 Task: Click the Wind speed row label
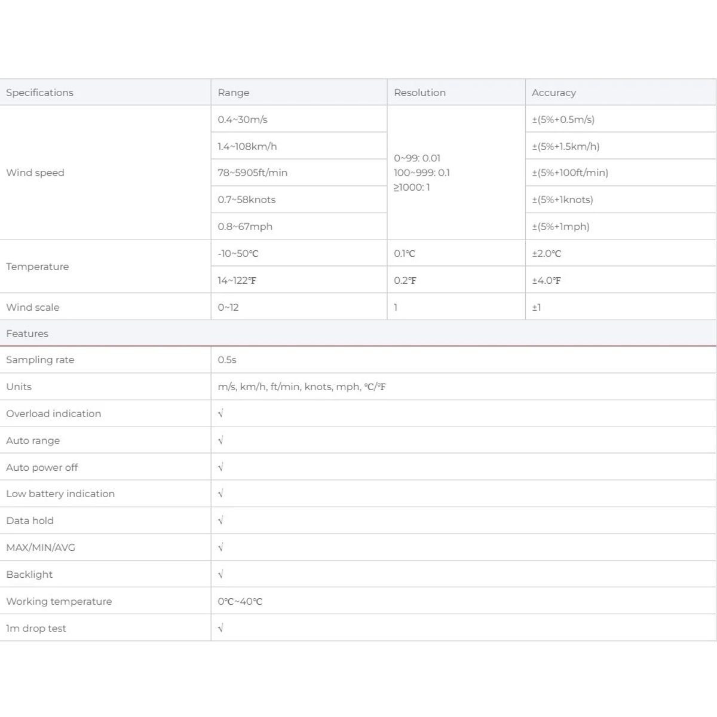(x=35, y=173)
